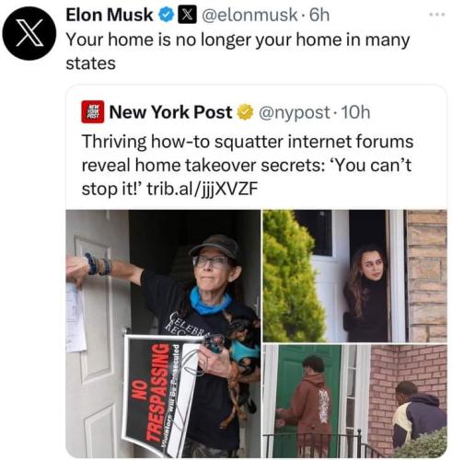Open photo of woman holding No Trespassing sign
This screenshot has width=452, height=460.
pos(163,334)
